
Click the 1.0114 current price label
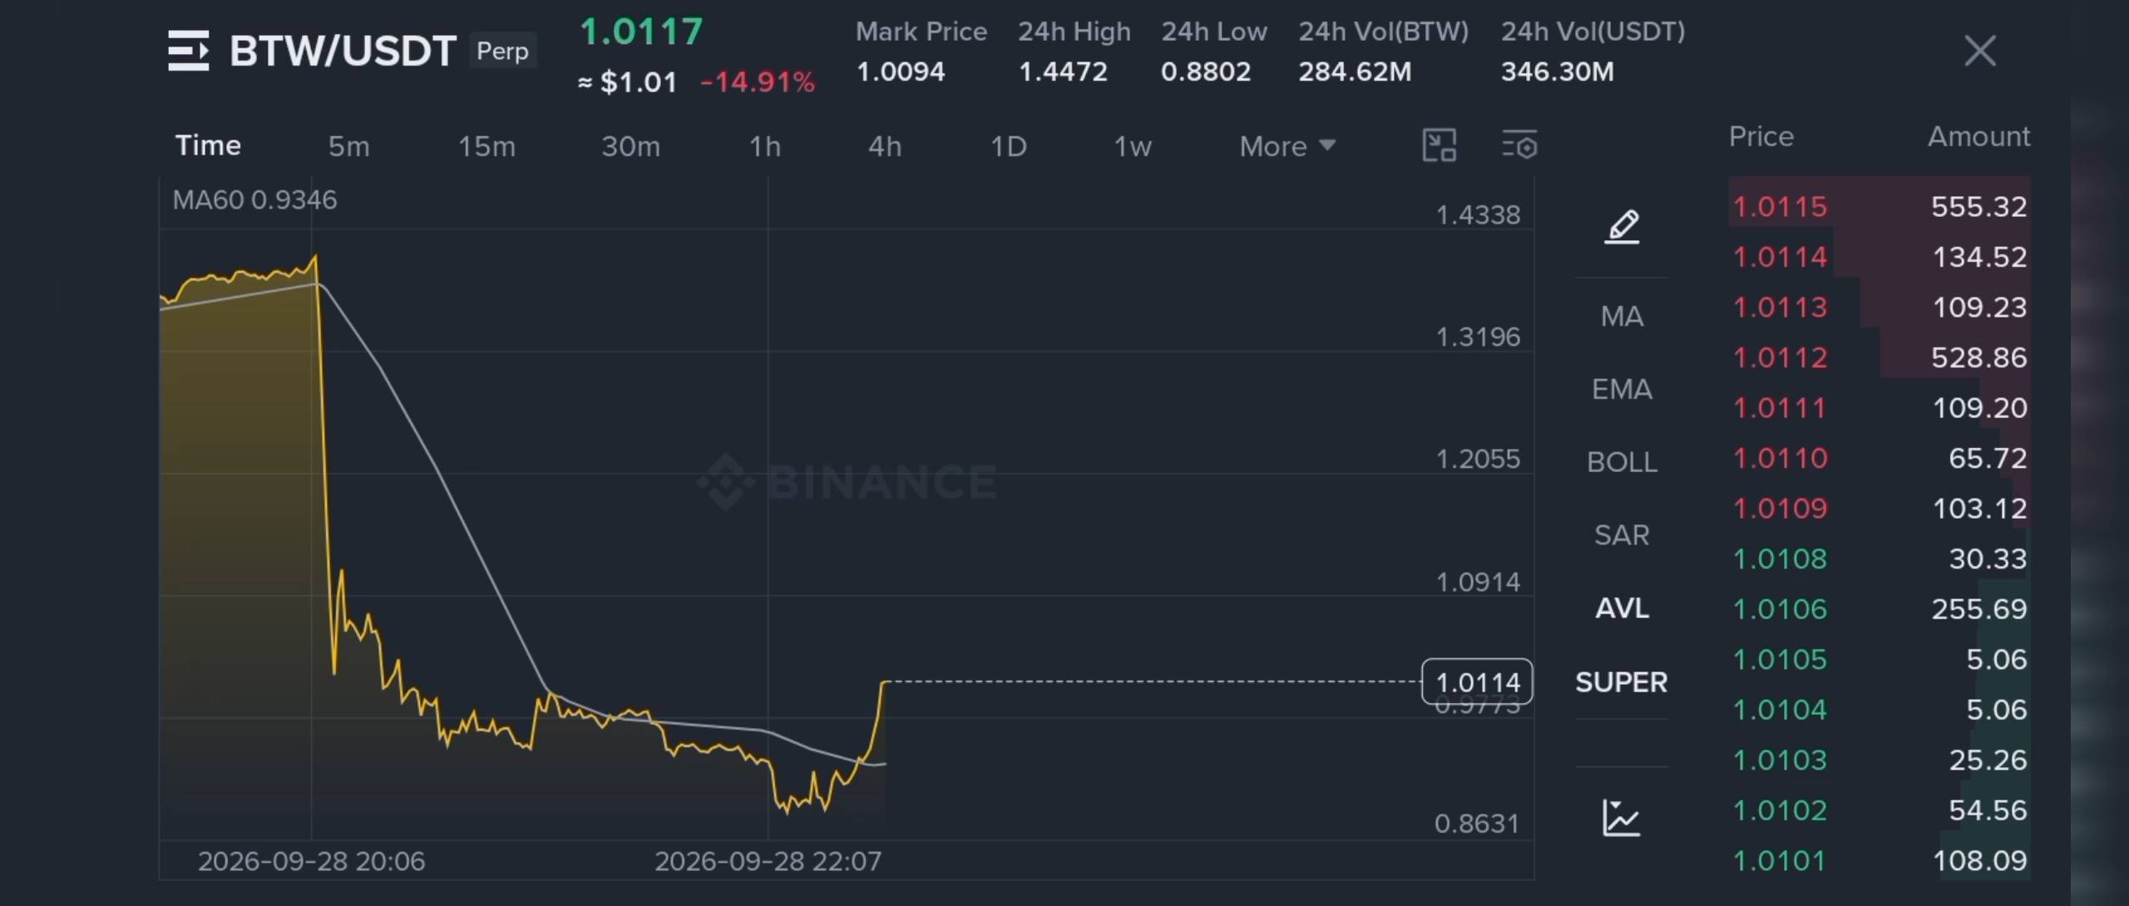1477,682
